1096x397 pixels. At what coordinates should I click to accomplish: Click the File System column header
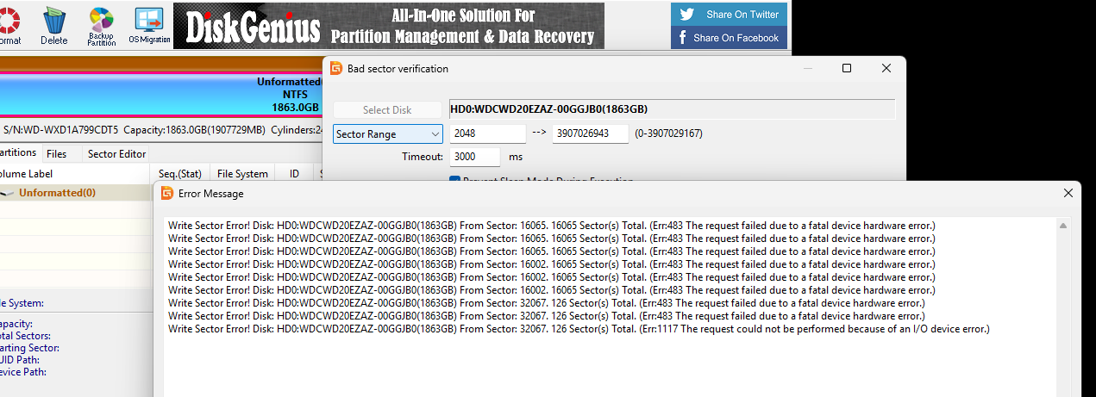coord(242,174)
